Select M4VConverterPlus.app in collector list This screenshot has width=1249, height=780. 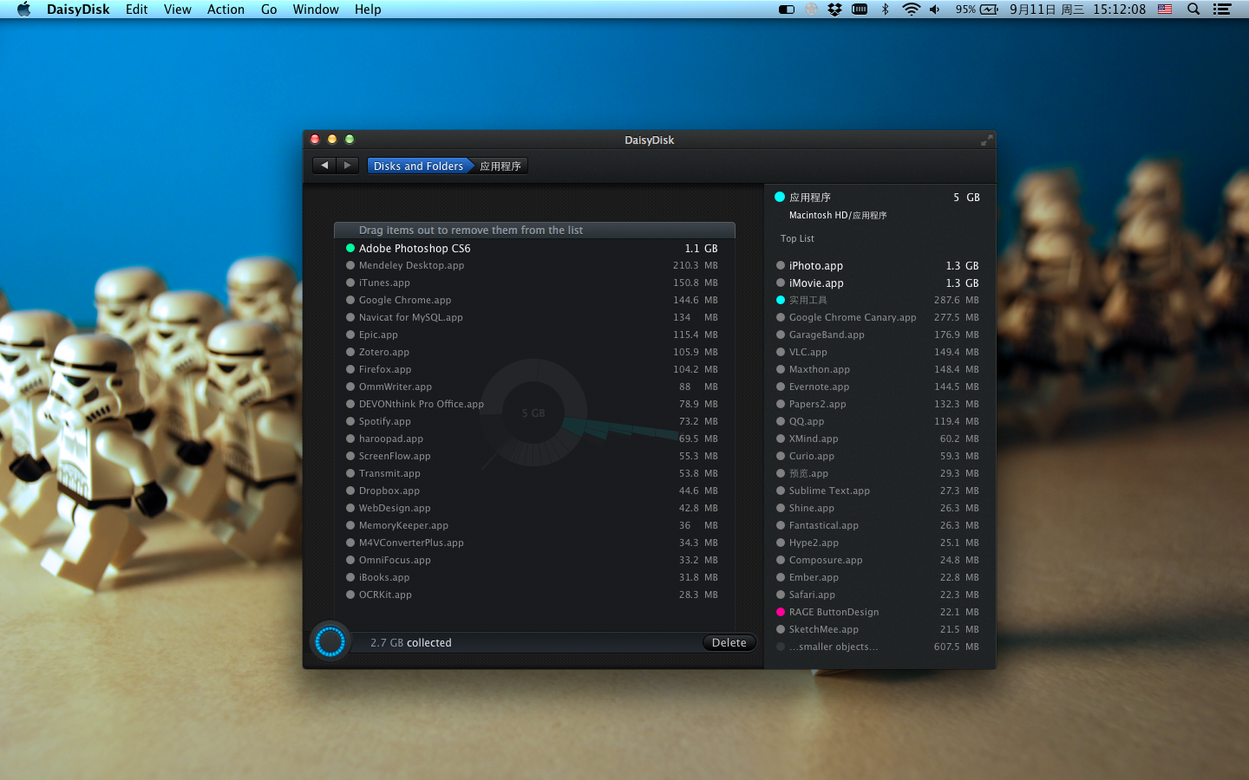point(534,543)
